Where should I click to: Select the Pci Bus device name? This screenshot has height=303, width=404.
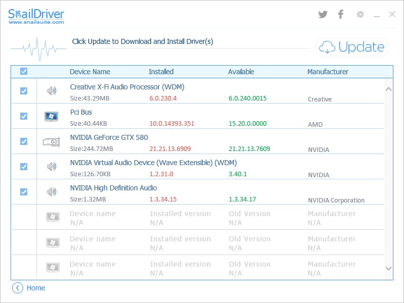(x=81, y=112)
